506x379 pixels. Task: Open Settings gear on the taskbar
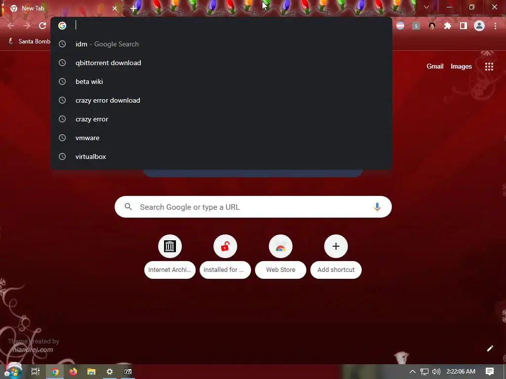110,372
